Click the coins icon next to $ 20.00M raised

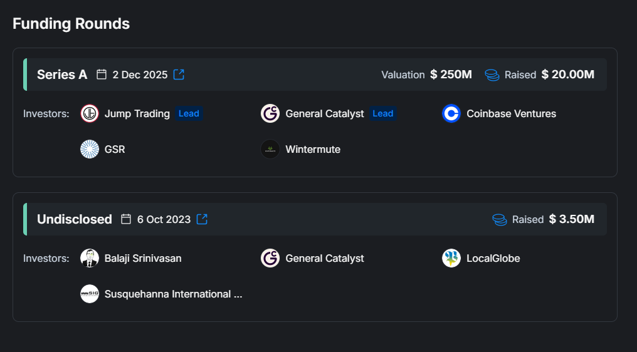[492, 75]
